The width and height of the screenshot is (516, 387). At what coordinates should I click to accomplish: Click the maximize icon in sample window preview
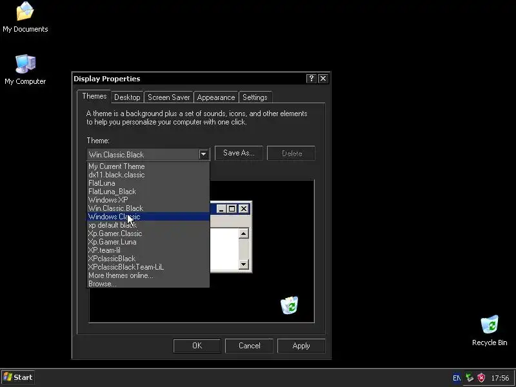(232, 208)
